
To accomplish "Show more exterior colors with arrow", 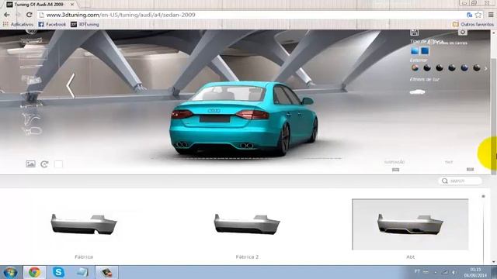I will pyautogui.click(x=485, y=68).
